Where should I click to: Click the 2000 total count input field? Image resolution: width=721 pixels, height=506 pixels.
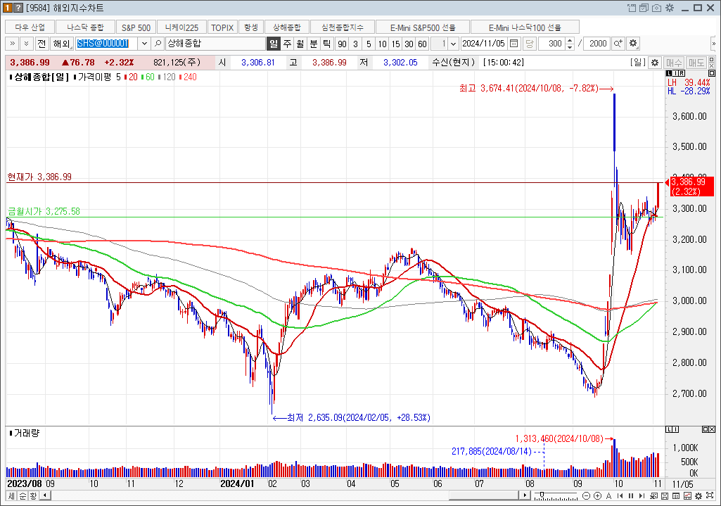(596, 44)
